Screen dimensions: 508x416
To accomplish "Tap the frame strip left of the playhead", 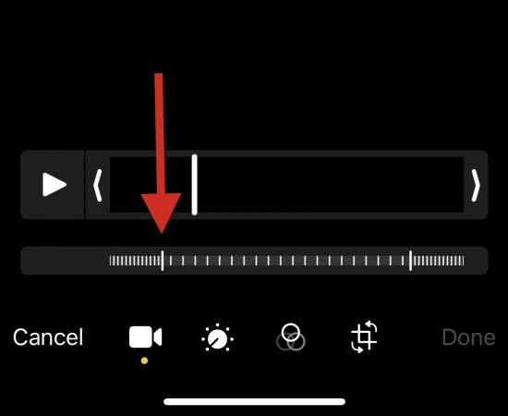I will click(x=151, y=185).
